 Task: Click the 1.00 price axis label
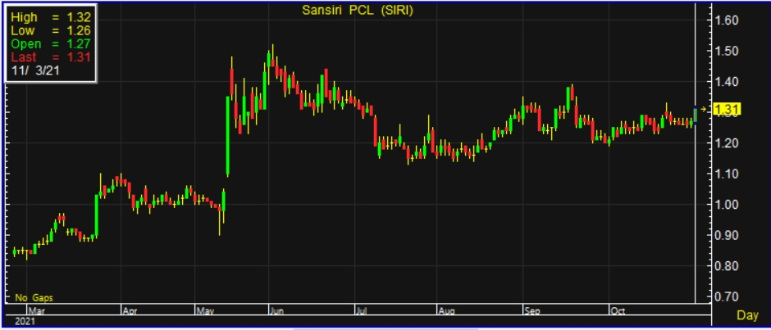point(726,204)
